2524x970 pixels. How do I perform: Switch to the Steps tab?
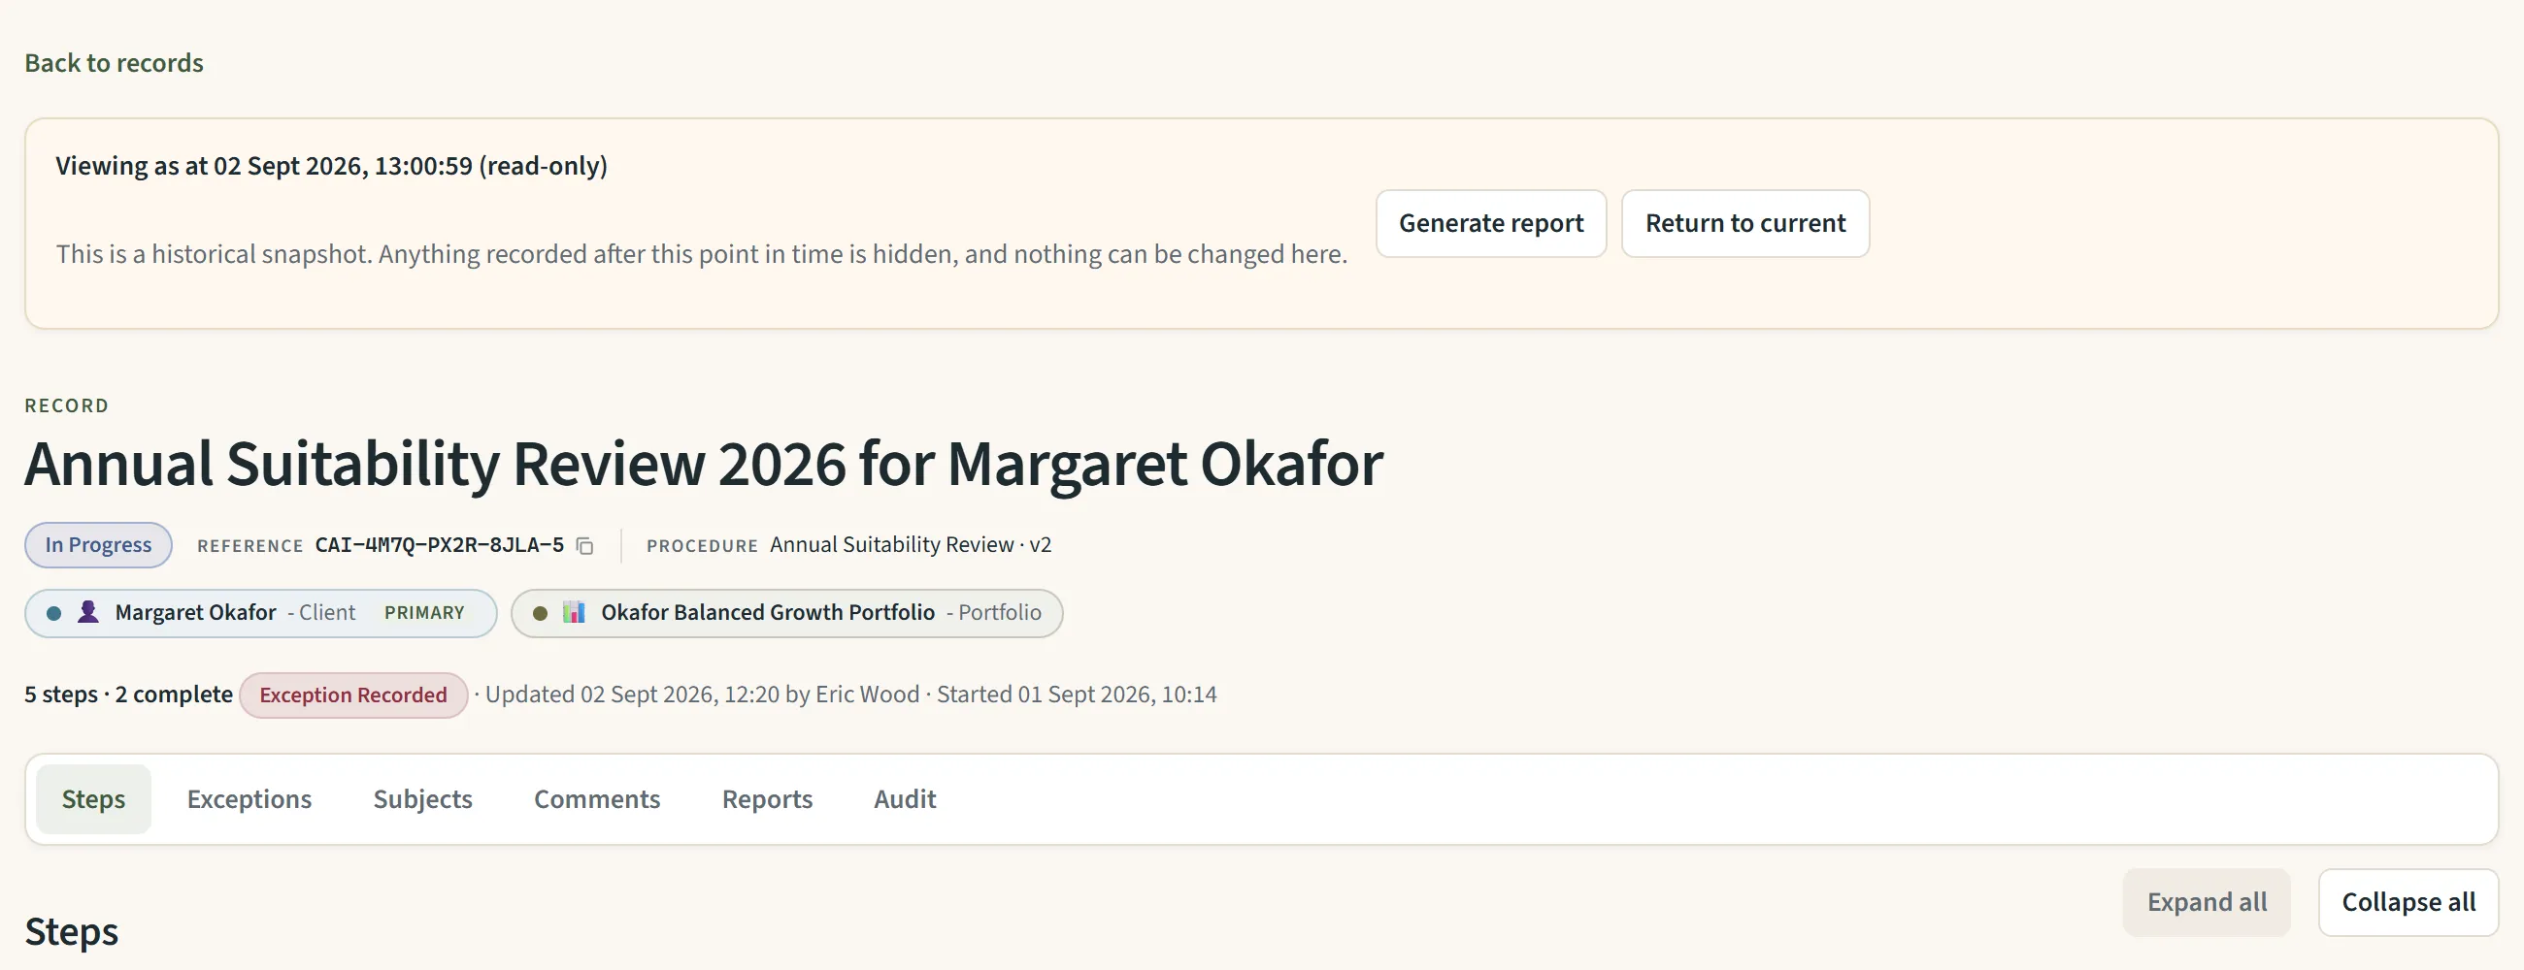coord(93,798)
